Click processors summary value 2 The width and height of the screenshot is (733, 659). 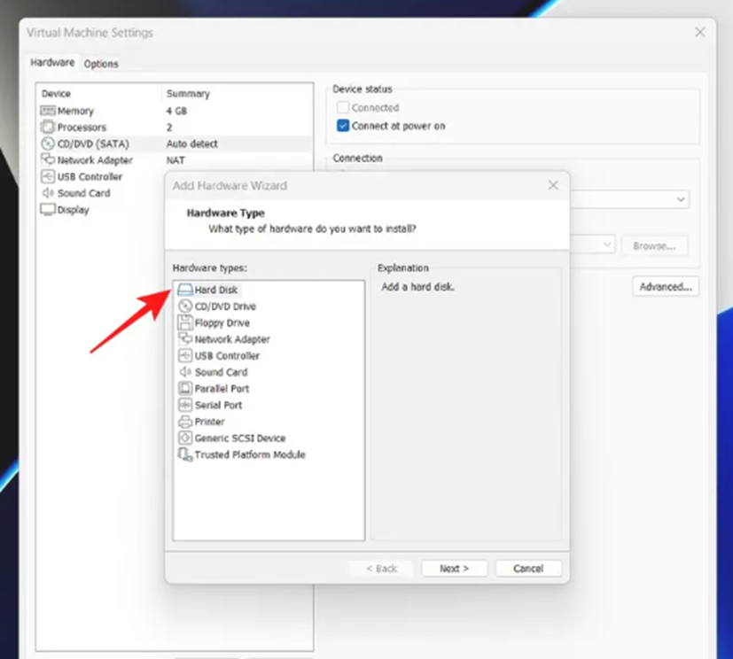tap(169, 127)
